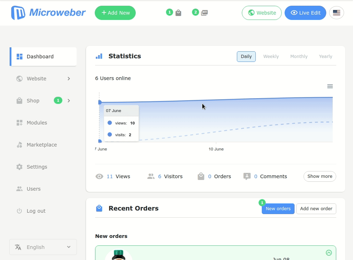Screen dimensions: 353x260
Task: Open Live Edit mode
Action: click(x=305, y=13)
